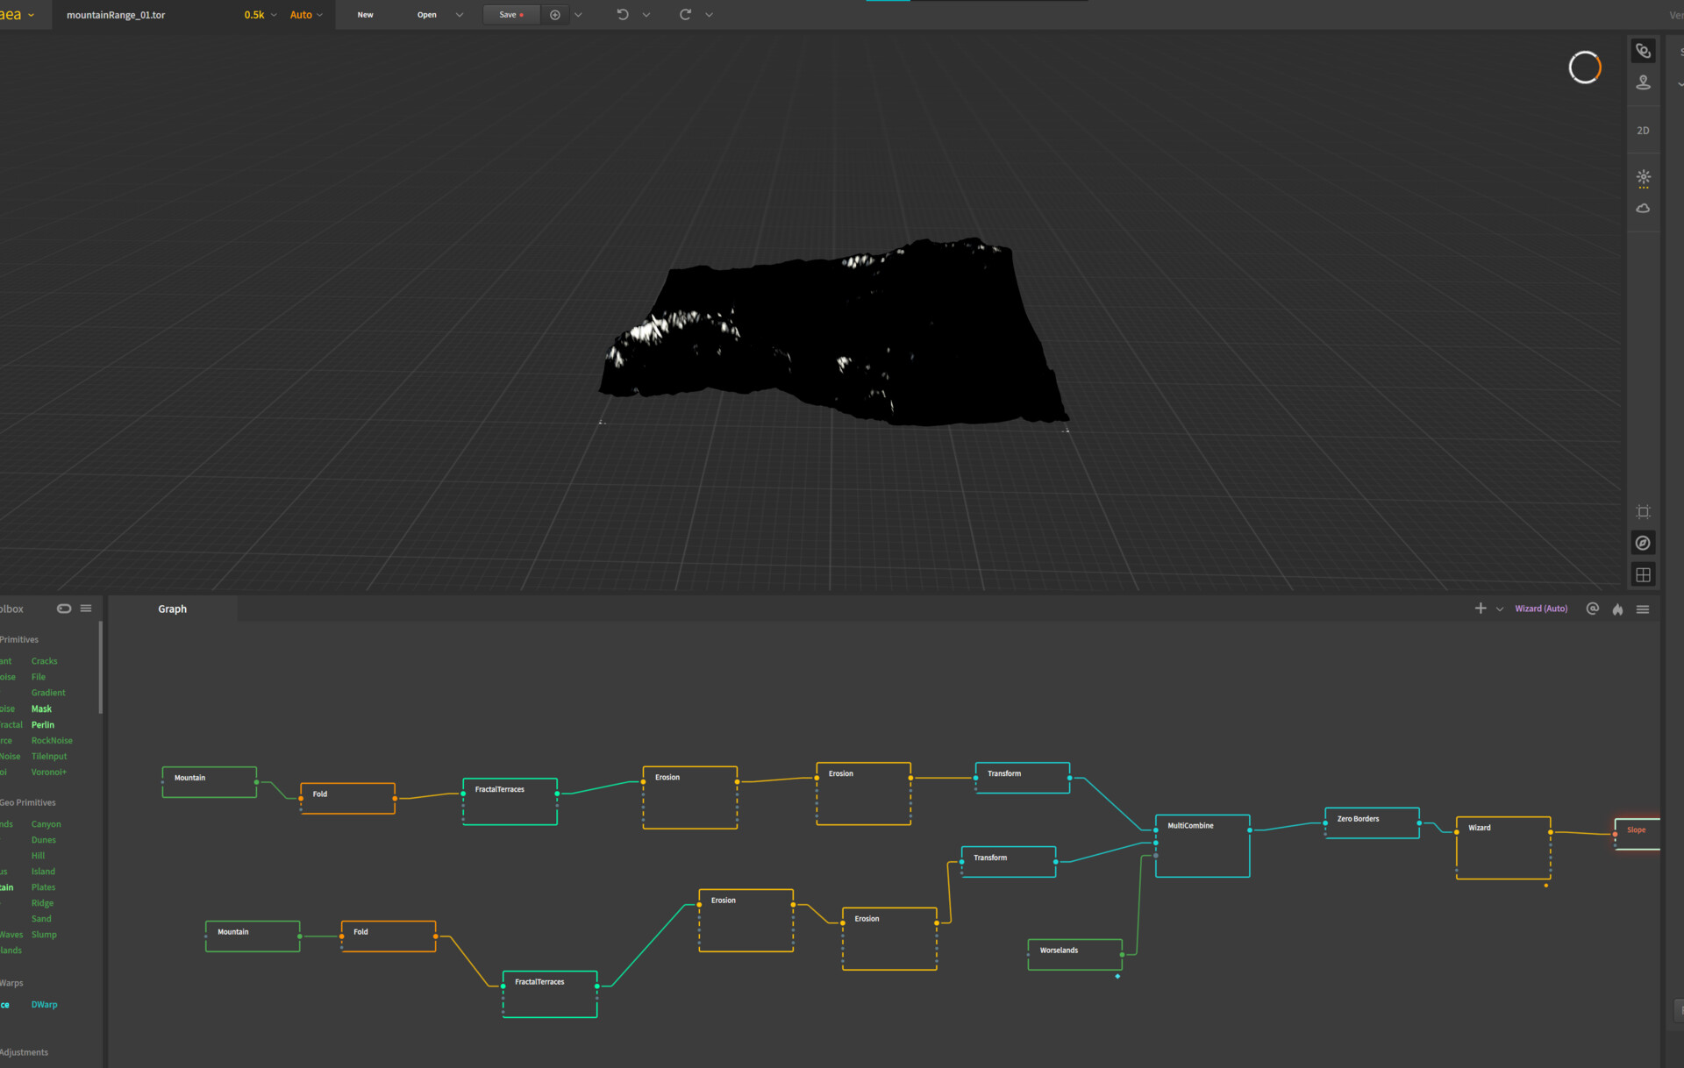Click the pin location viewport icon
This screenshot has height=1068, width=1684.
[1643, 82]
